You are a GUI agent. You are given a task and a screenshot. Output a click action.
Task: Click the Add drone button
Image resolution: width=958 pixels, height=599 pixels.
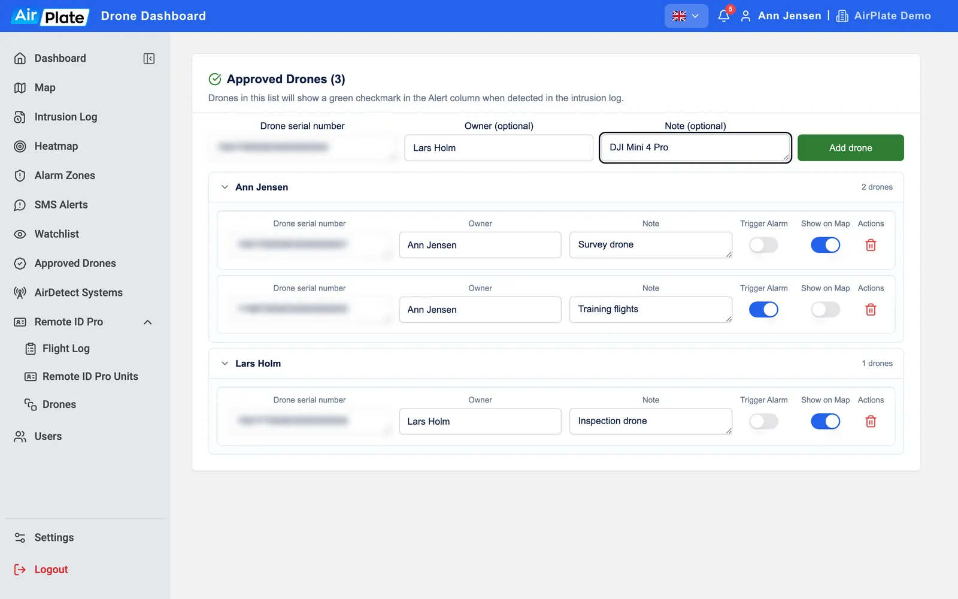pyautogui.click(x=850, y=148)
